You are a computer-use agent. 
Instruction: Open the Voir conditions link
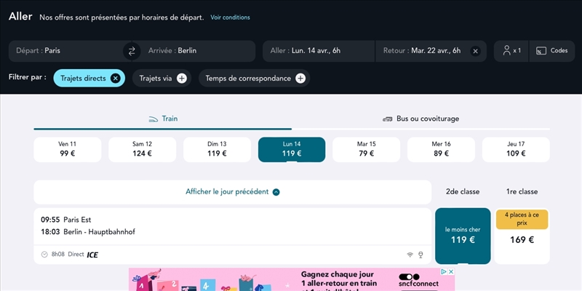click(x=230, y=17)
